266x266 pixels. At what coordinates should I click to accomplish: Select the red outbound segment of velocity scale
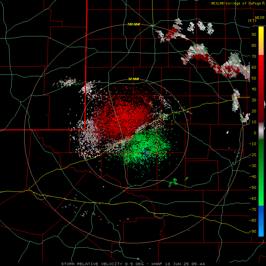point(261,89)
